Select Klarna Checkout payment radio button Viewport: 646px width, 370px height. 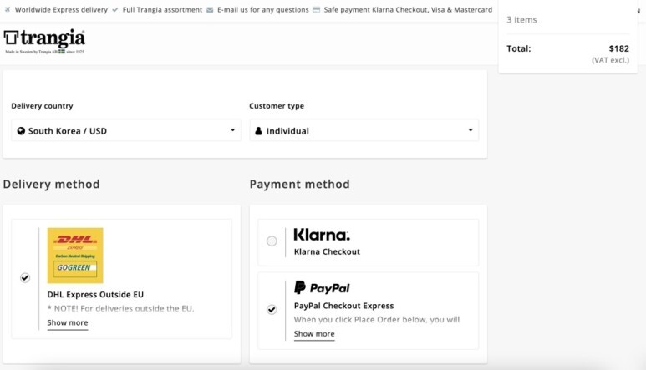(272, 241)
